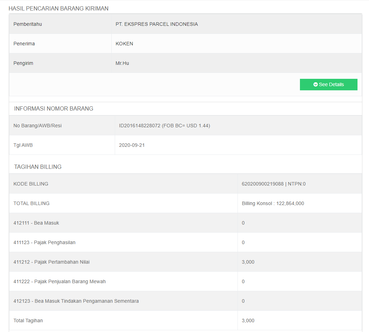Click the Total Tagihan value 3,000
369x332 pixels.
[x=248, y=321]
